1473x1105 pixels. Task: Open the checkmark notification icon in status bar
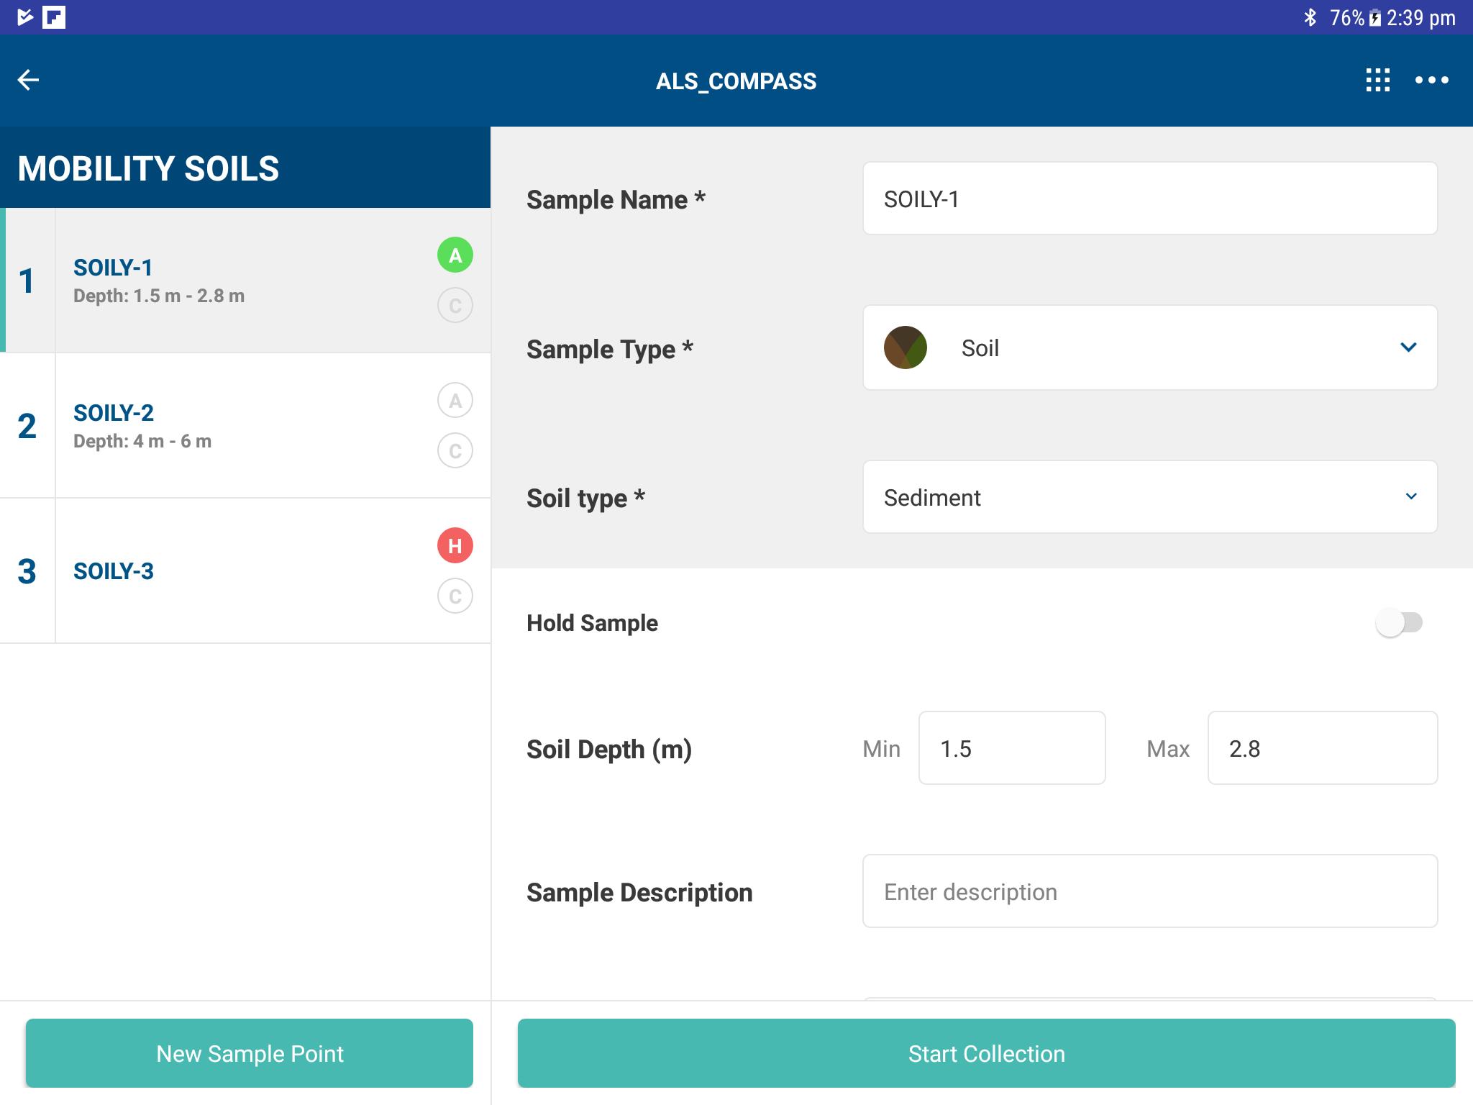click(x=25, y=17)
